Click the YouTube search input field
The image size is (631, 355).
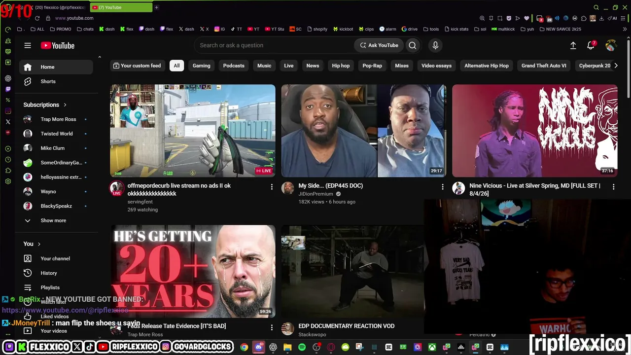coord(274,45)
